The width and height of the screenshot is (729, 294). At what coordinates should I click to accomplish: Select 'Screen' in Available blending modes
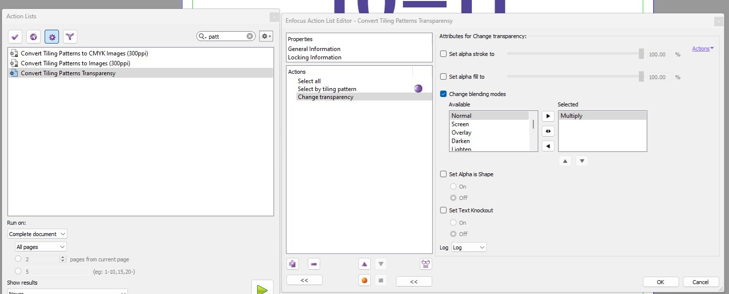pyautogui.click(x=489, y=124)
